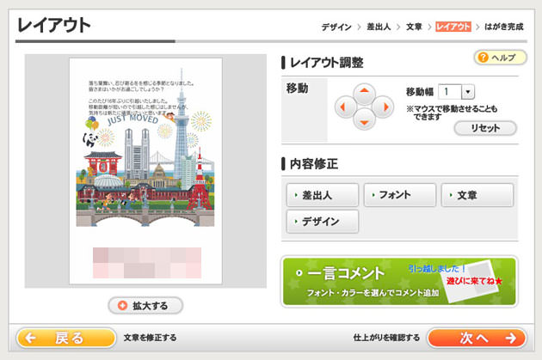Screen dimensions: 542x360
Task: Click the 移動幅 value field showing 1
Action: [450, 92]
